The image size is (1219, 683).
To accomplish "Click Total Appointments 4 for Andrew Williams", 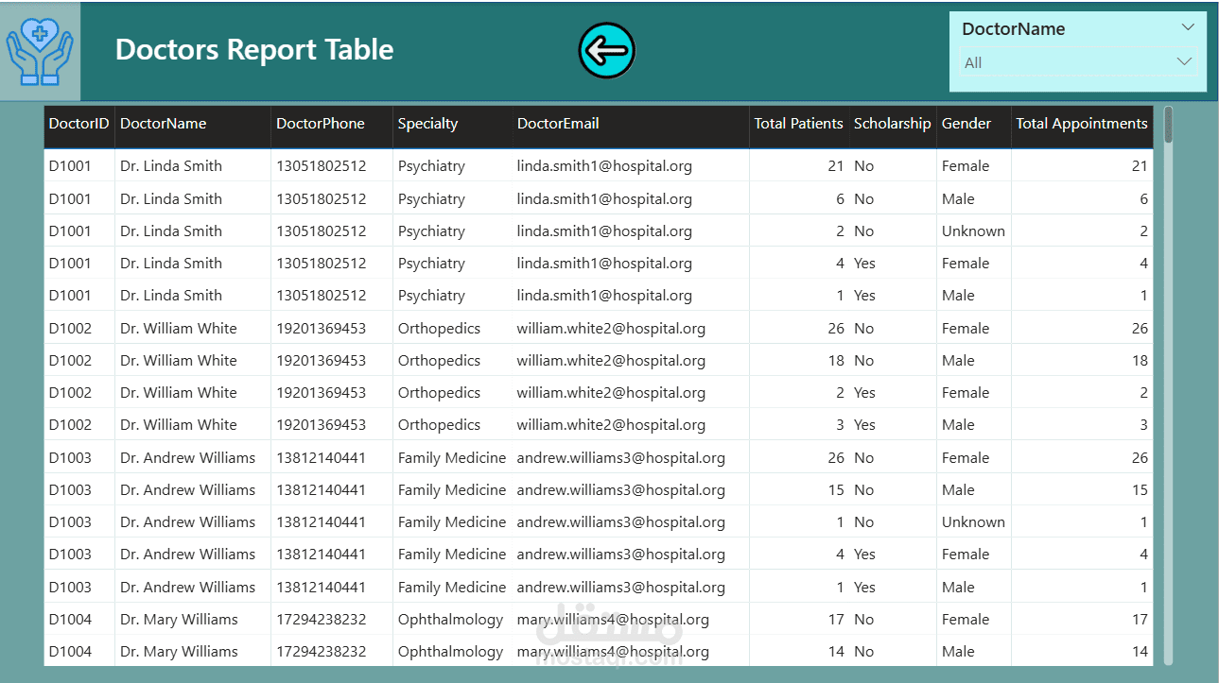I will (x=1143, y=555).
